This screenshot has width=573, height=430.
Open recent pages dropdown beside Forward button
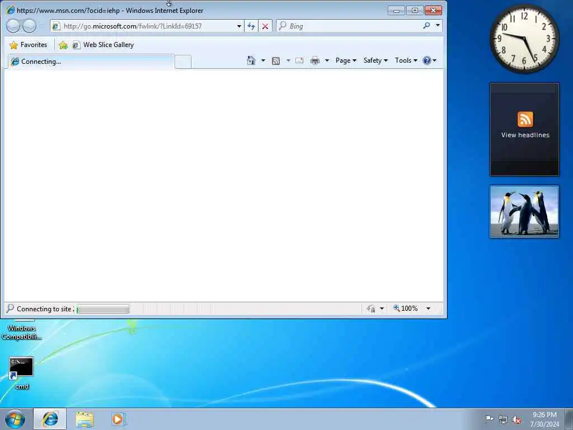click(41, 26)
